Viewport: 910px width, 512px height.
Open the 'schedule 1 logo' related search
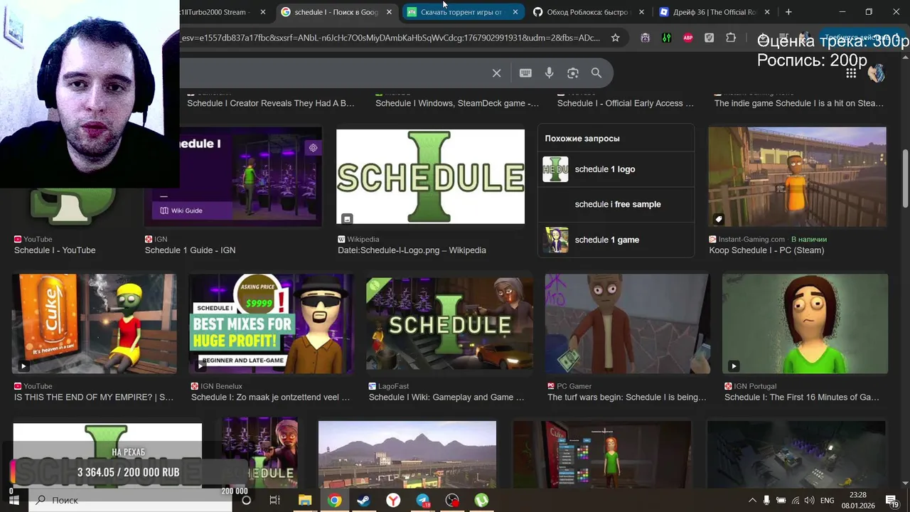point(616,169)
